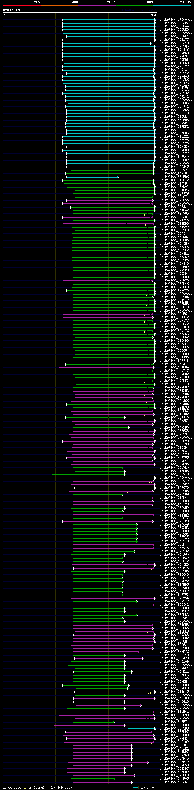The width and height of the screenshot is (194, 790).
Task: Click the green alignment bar for UniRef100_B8BVI8
Action: 89,474
